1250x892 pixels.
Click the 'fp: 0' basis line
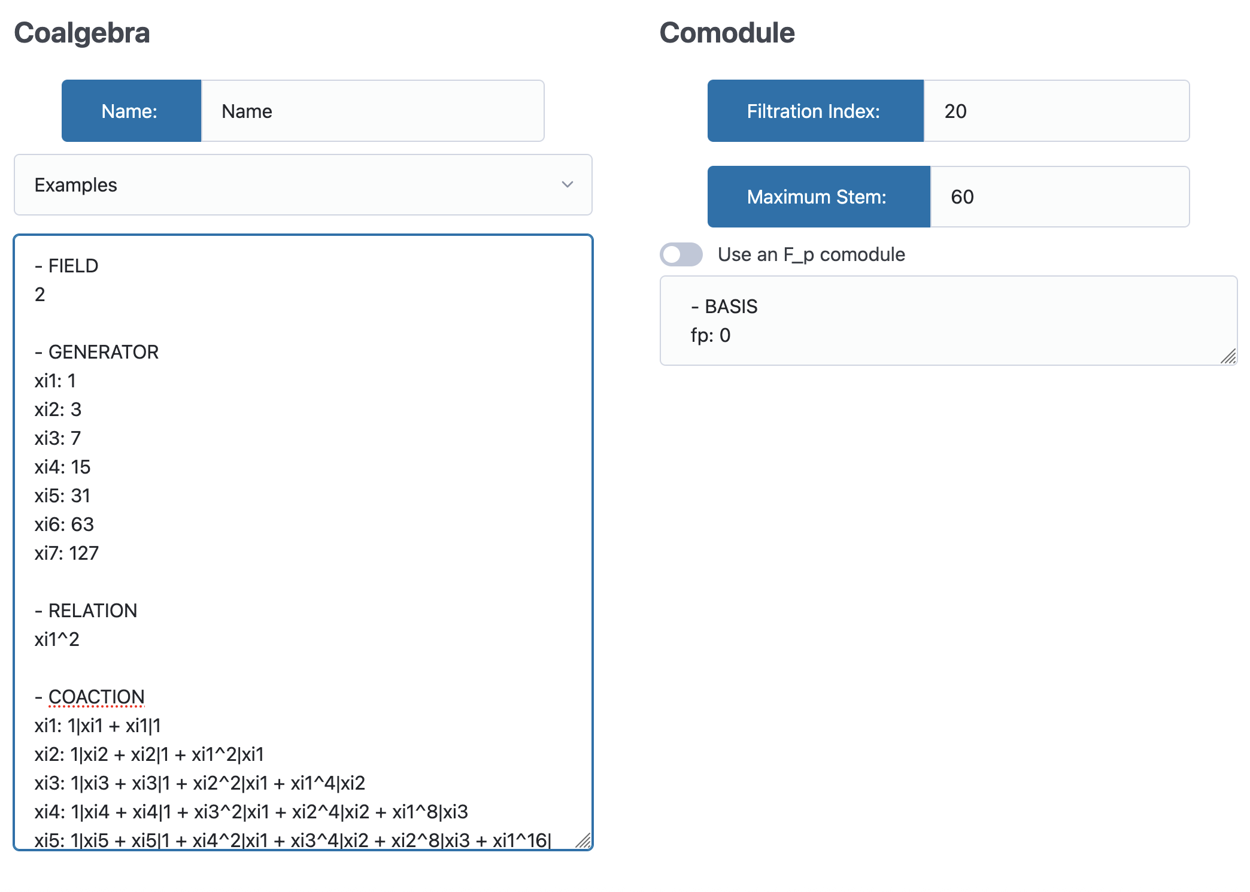[711, 335]
